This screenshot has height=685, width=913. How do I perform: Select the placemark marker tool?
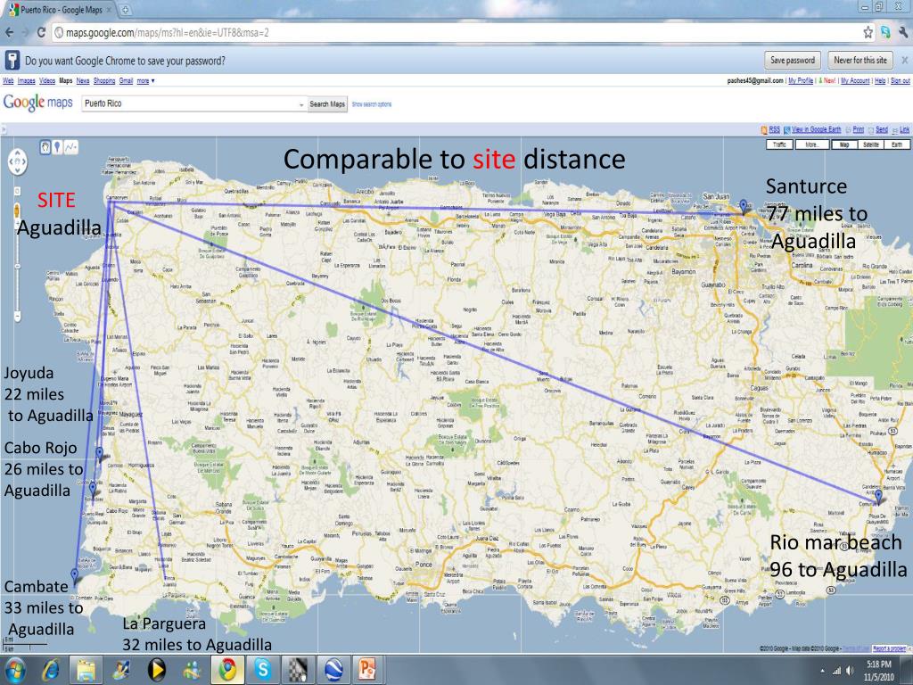[x=58, y=147]
